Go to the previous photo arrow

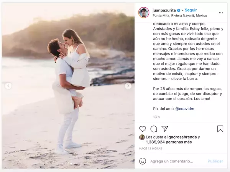click(x=8, y=86)
